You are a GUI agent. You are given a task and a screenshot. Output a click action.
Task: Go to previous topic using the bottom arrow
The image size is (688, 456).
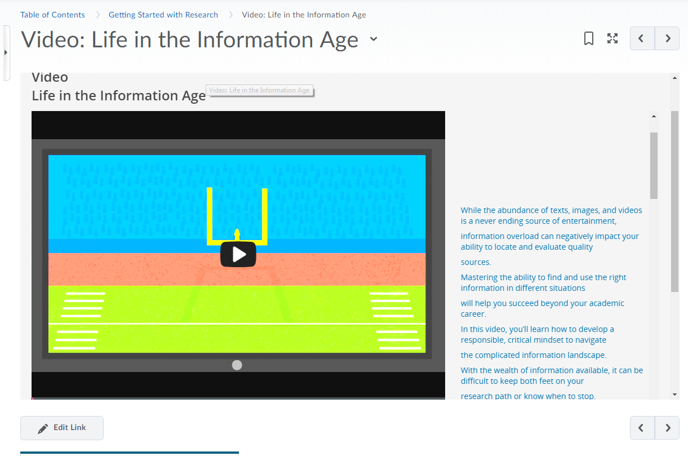pyautogui.click(x=642, y=428)
